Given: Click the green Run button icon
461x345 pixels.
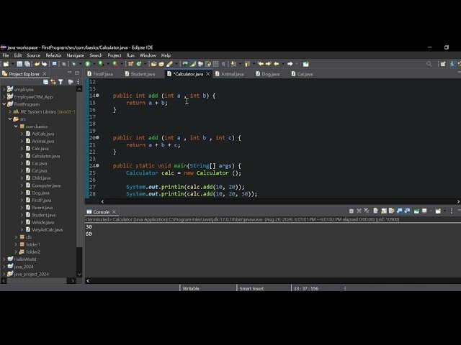Looking at the screenshot, I should (88, 64).
